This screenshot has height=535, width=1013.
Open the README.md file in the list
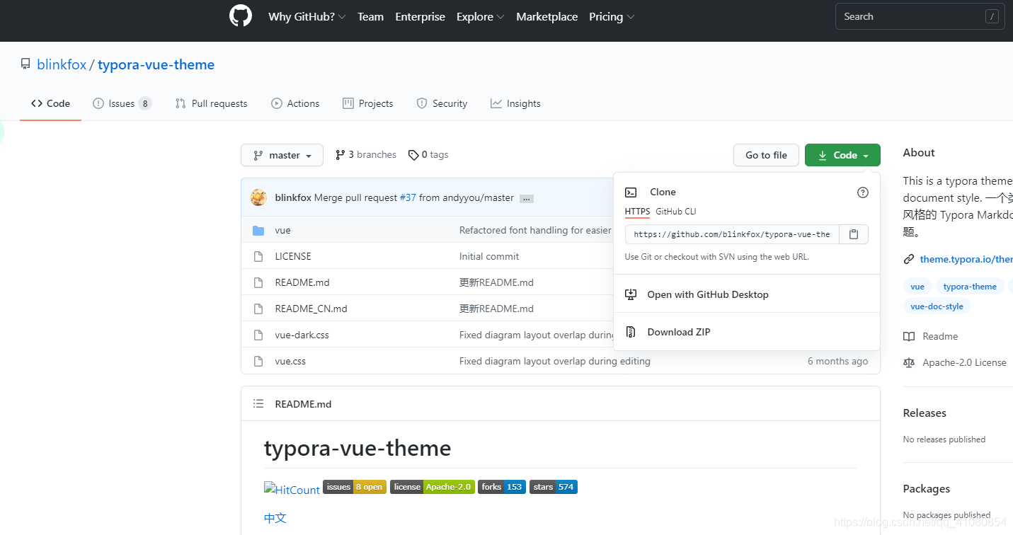(x=302, y=282)
